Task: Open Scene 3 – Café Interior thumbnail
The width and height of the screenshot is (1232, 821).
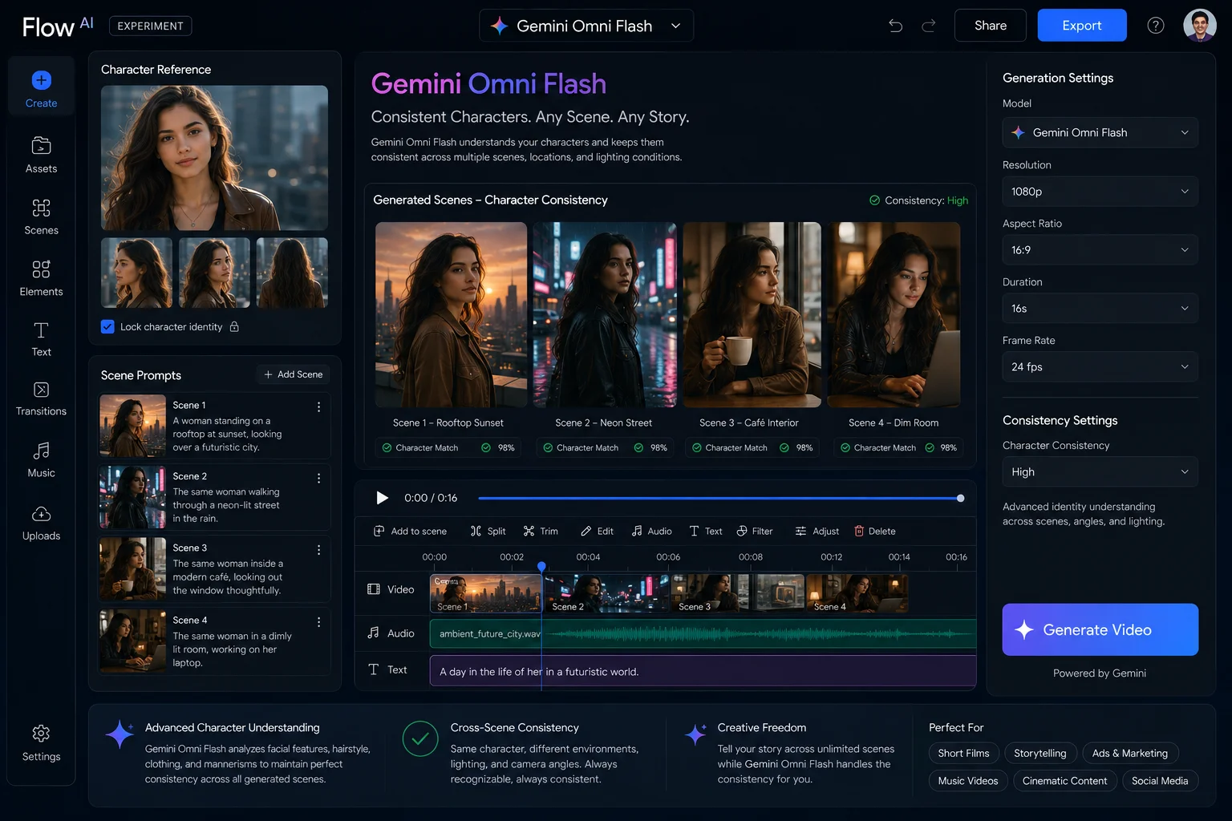Action: (752, 314)
